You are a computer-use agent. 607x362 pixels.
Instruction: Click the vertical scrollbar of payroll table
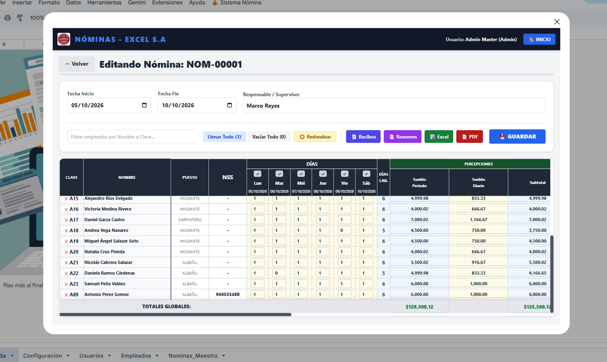tap(552, 274)
